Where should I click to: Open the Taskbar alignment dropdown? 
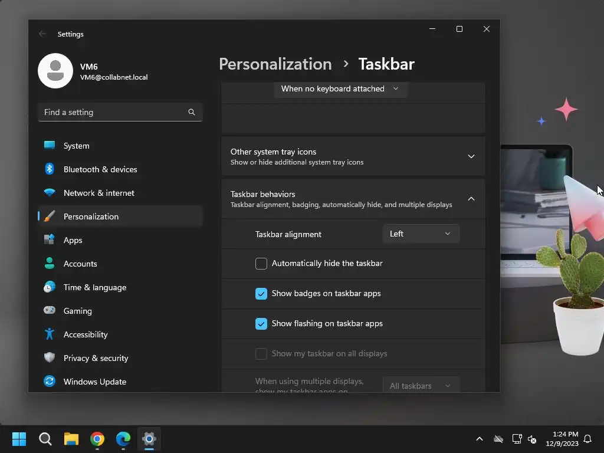[421, 234]
